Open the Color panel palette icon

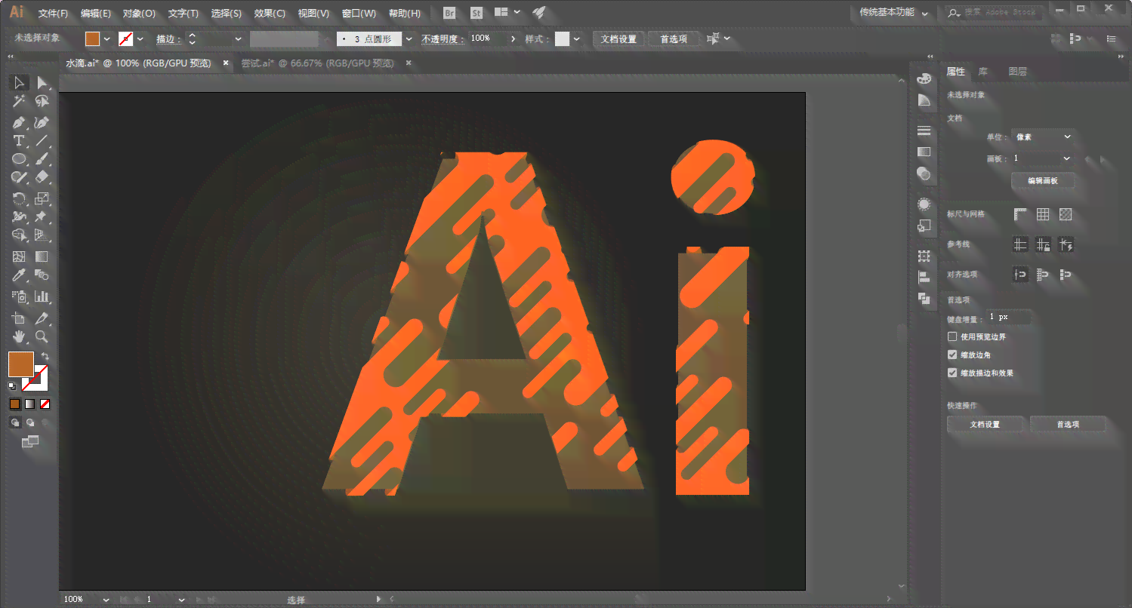(x=924, y=79)
